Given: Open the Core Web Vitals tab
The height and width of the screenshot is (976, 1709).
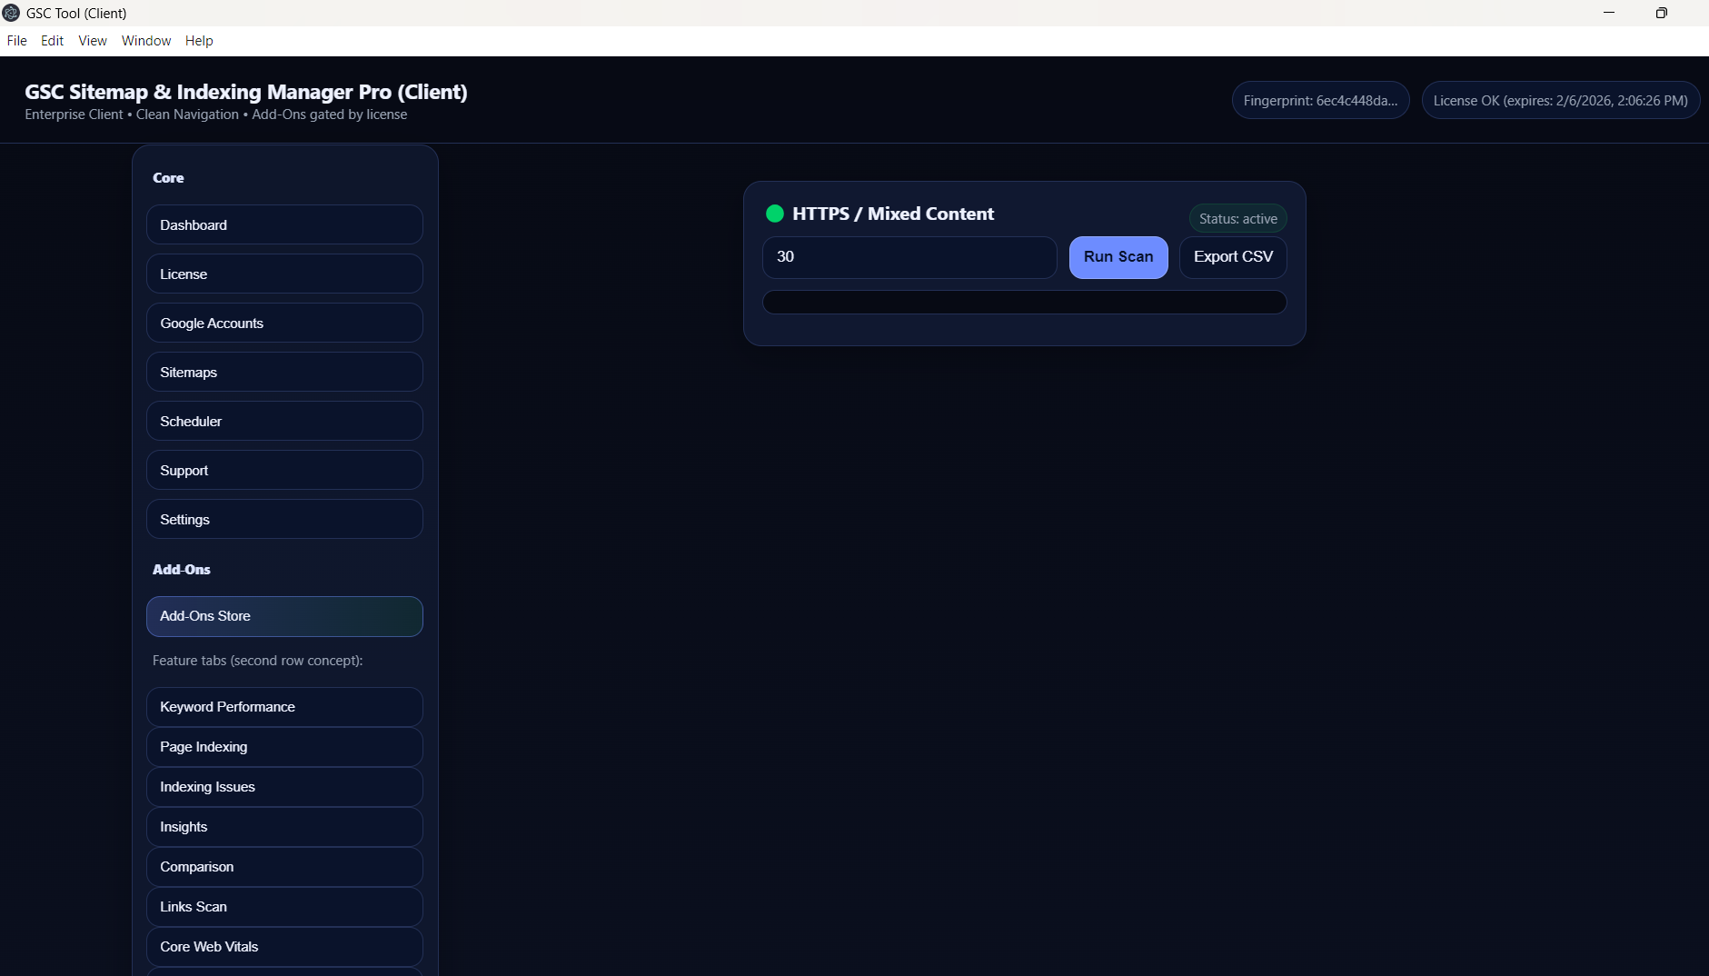Looking at the screenshot, I should pos(284,946).
